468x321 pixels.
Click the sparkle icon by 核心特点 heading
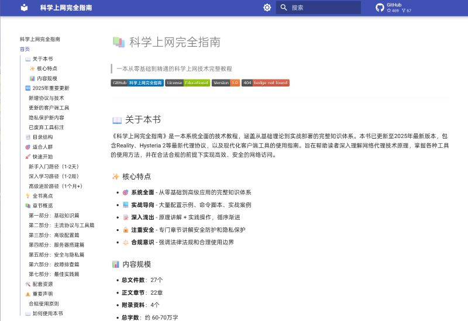pos(115,177)
